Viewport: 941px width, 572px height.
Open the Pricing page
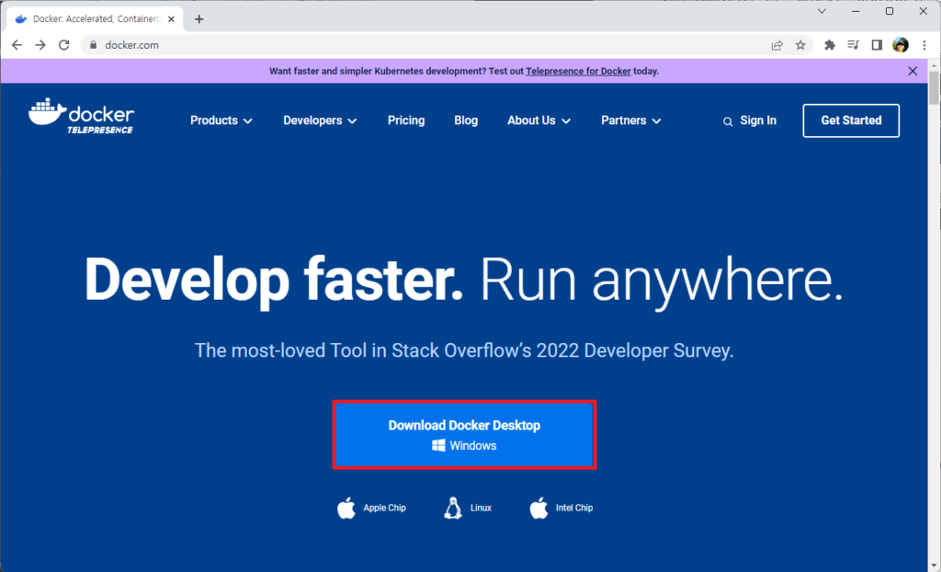pyautogui.click(x=406, y=120)
